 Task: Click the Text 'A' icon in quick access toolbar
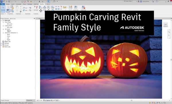pos(39,1)
